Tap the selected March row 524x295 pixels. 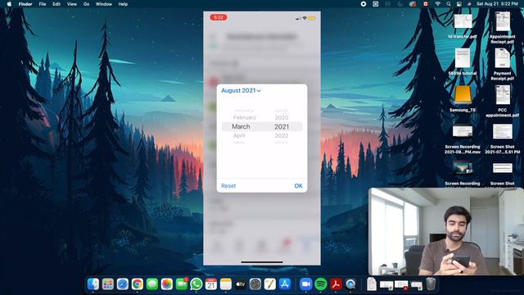(241, 126)
